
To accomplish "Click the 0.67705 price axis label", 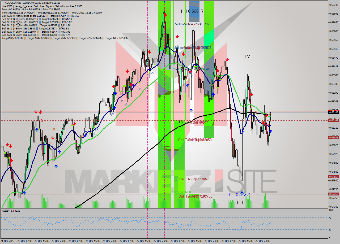I will [334, 207].
